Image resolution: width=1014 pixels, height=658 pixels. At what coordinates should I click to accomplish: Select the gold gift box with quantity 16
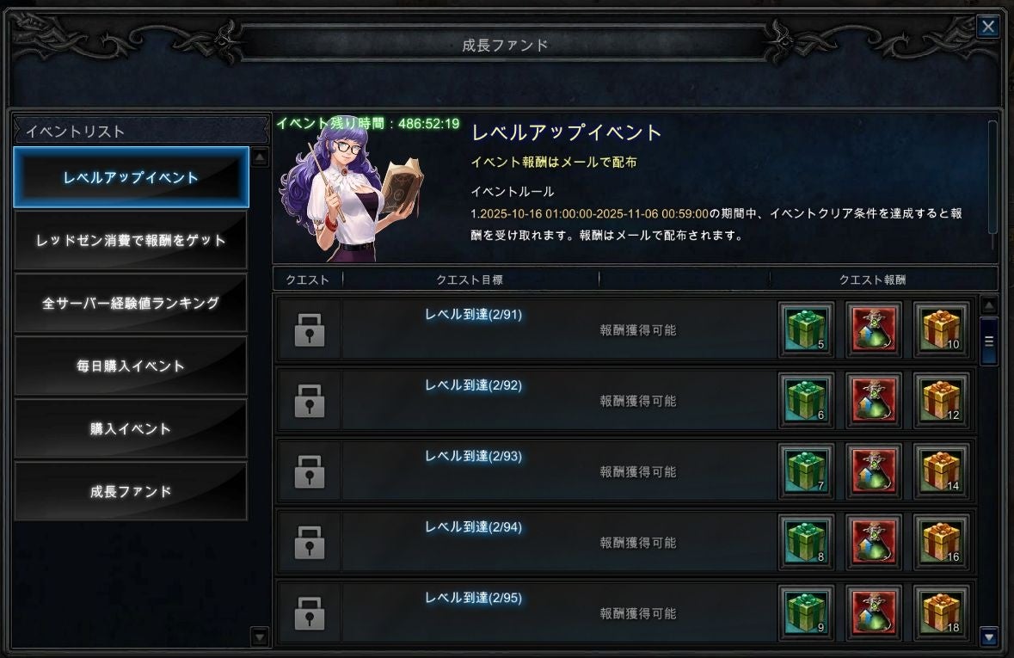click(941, 542)
